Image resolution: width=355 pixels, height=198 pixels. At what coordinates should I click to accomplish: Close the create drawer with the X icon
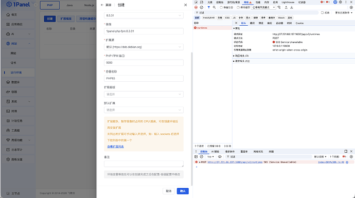tap(185, 5)
